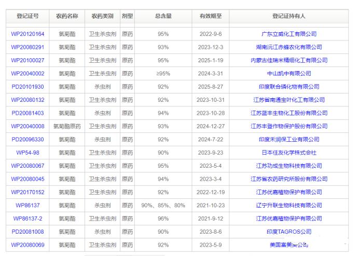Open registration number WP20080291
Image resolution: width=359 pixels, height=256 pixels.
pos(27,47)
